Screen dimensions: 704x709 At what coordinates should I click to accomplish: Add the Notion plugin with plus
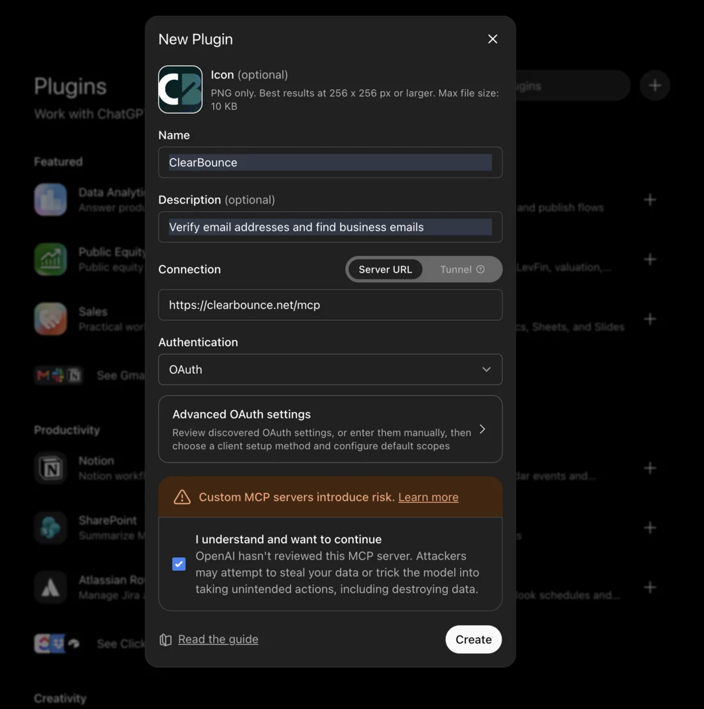(x=650, y=468)
